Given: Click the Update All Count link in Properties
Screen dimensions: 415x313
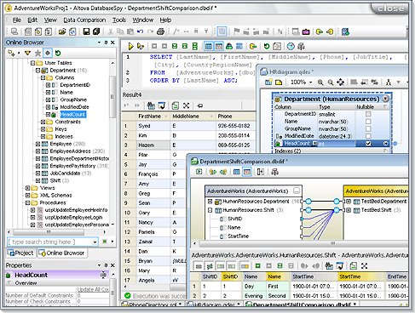Looking at the screenshot, I should pyautogui.click(x=93, y=289).
